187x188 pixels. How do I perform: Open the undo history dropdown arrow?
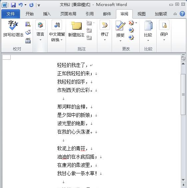(26, 5)
